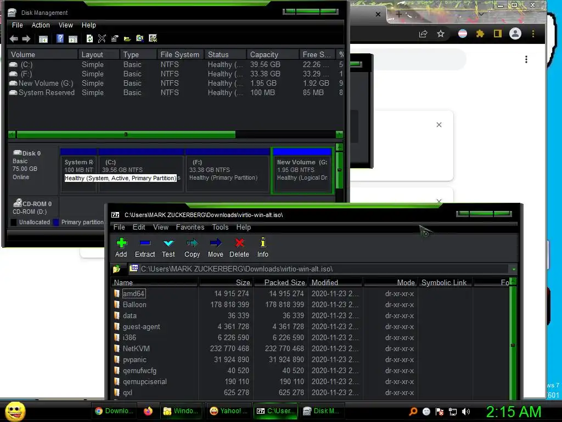Select the guest-agent folder in 7-Zip
The width and height of the screenshot is (562, 422).
coord(141,327)
